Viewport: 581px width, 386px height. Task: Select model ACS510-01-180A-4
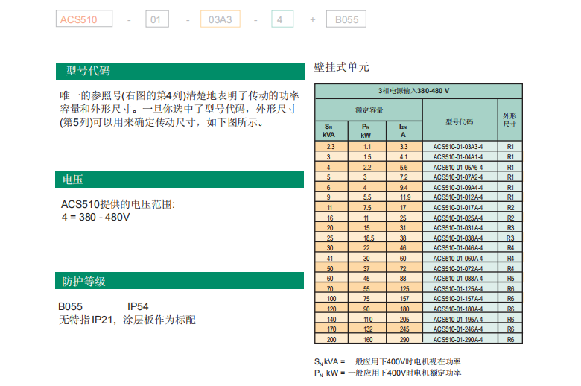(458, 309)
